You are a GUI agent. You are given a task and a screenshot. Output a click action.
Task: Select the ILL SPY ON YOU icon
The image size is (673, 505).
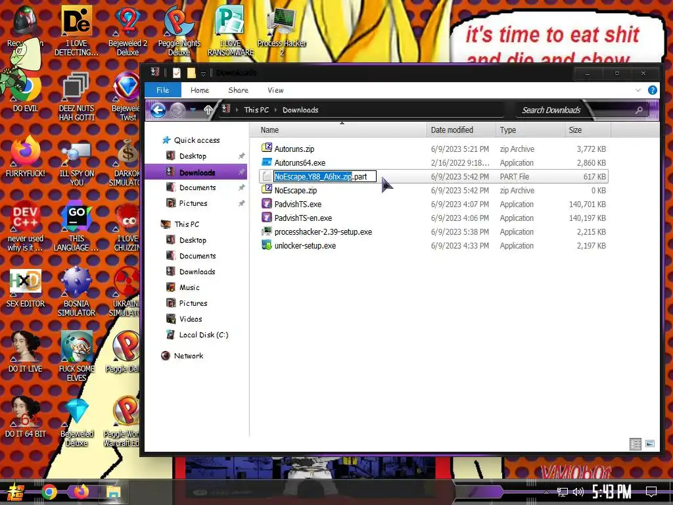pyautogui.click(x=76, y=163)
